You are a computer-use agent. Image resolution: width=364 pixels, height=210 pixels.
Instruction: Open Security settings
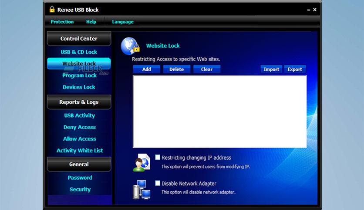(x=80, y=190)
